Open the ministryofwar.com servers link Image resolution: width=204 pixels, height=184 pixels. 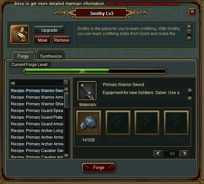click(142, 4)
